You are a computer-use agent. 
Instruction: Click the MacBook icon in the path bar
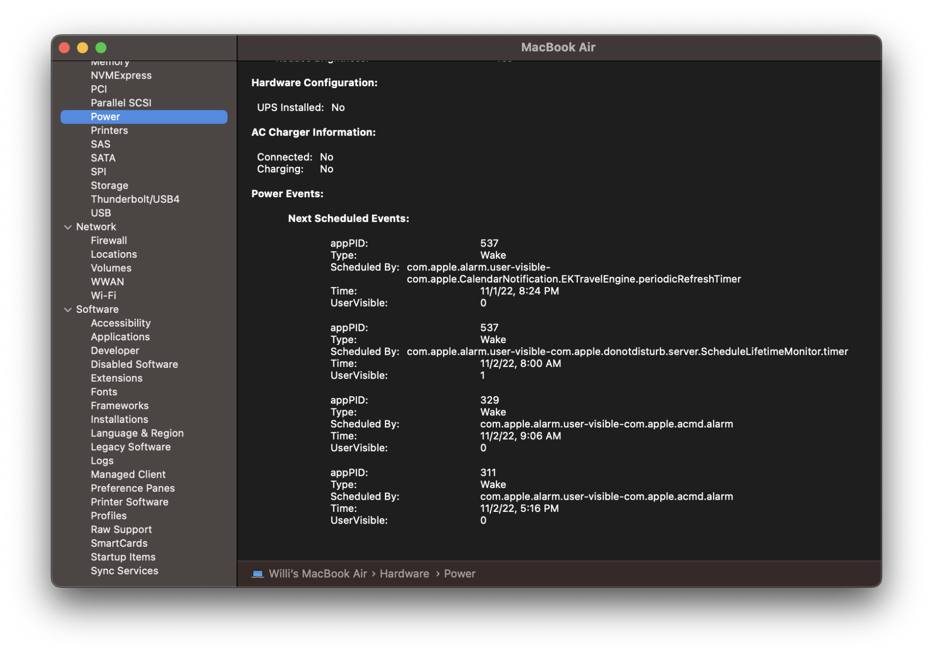(258, 573)
